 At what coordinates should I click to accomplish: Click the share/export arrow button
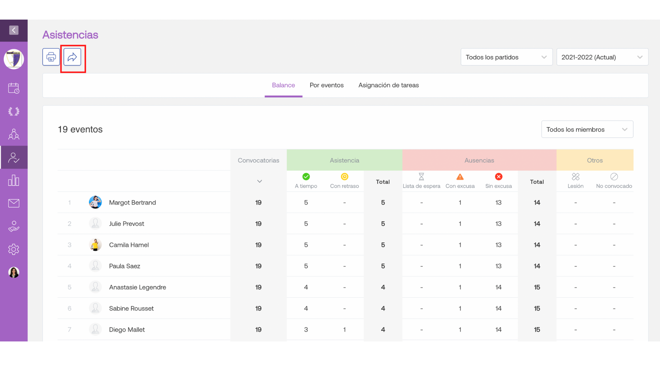(x=72, y=57)
